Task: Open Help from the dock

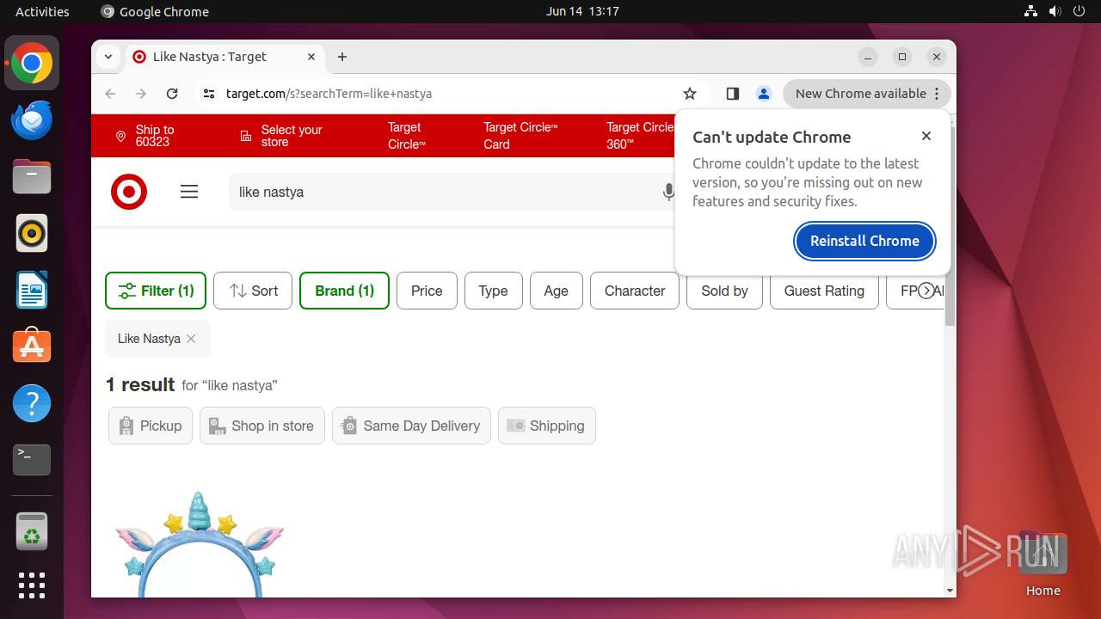Action: pos(32,403)
